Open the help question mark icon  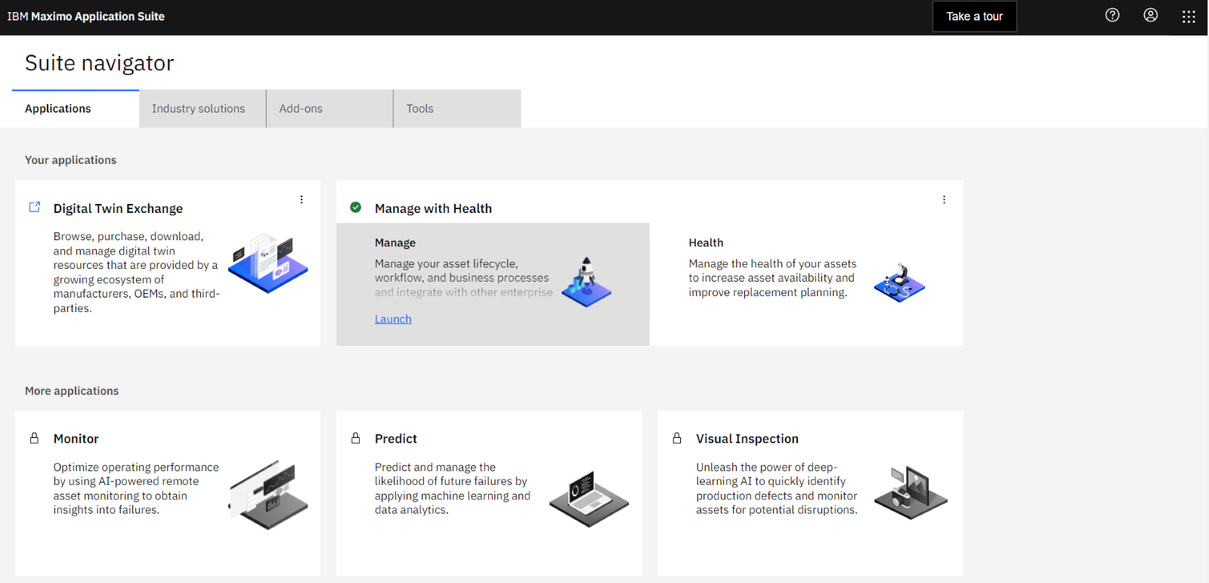(x=1112, y=15)
